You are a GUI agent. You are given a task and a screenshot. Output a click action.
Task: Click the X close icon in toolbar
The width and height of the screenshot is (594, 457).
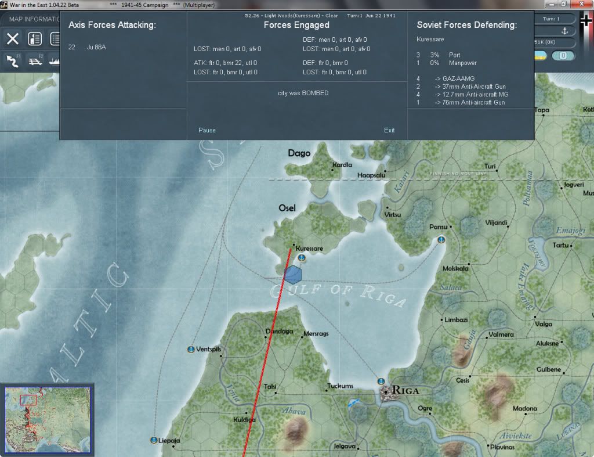point(13,39)
